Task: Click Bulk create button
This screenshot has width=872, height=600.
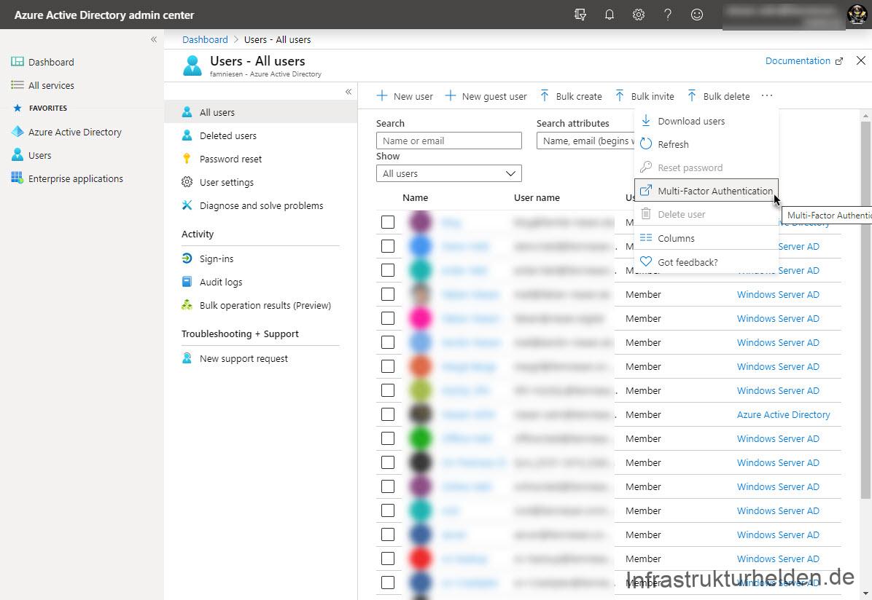Action: [x=571, y=96]
